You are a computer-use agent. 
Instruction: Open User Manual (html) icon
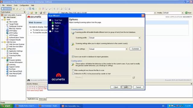(7, 71)
